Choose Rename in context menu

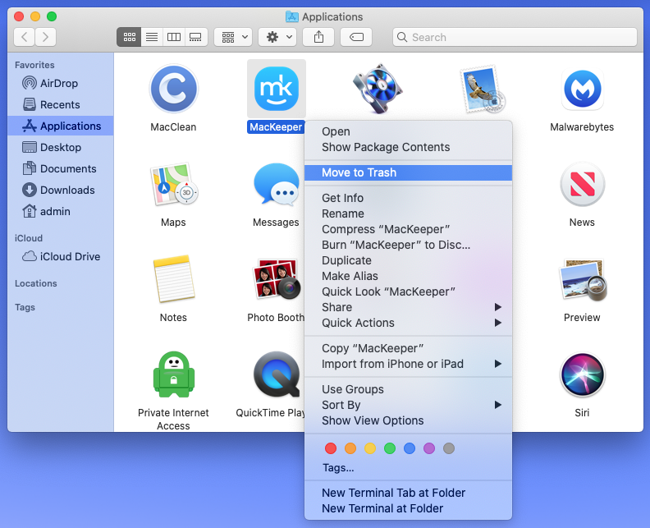point(409,213)
